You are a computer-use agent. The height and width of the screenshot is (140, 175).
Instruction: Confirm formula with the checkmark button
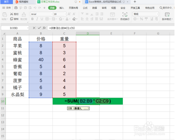(39, 28)
